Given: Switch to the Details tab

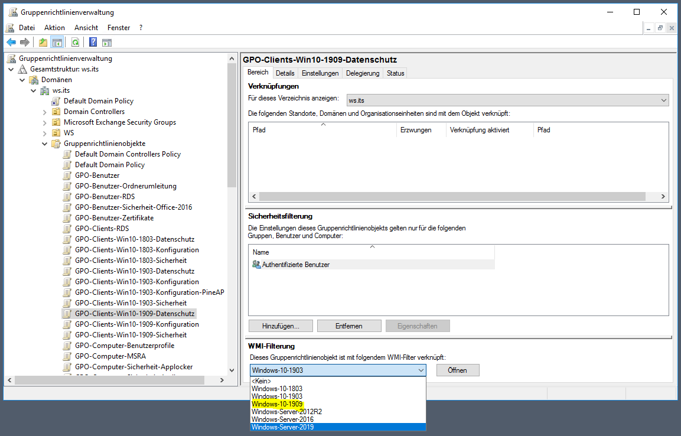Looking at the screenshot, I should (285, 73).
